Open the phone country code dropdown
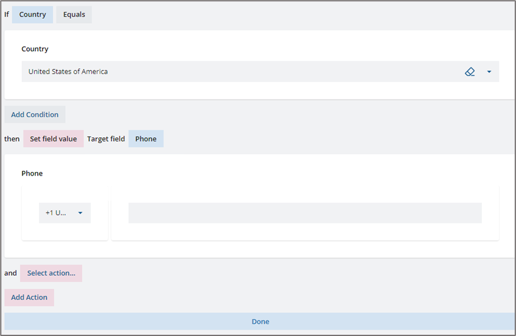Image resolution: width=516 pixels, height=336 pixels. [65, 213]
